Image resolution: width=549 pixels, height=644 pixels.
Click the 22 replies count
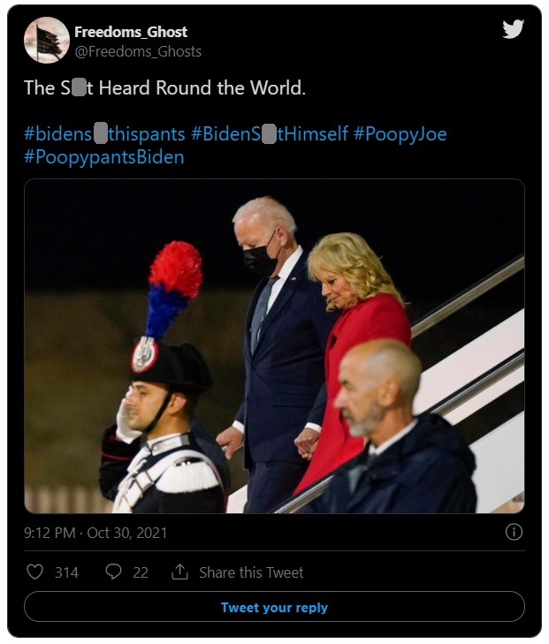141,572
